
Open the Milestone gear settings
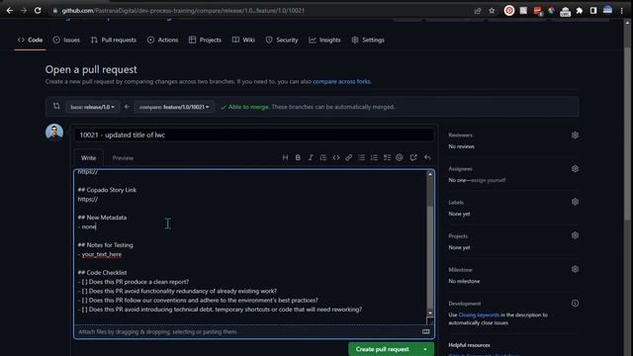coord(575,269)
